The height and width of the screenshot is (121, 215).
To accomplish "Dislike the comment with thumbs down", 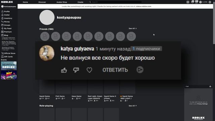I will point(76,70).
